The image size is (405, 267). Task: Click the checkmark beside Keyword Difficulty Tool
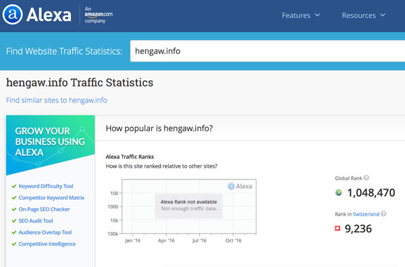(14, 186)
